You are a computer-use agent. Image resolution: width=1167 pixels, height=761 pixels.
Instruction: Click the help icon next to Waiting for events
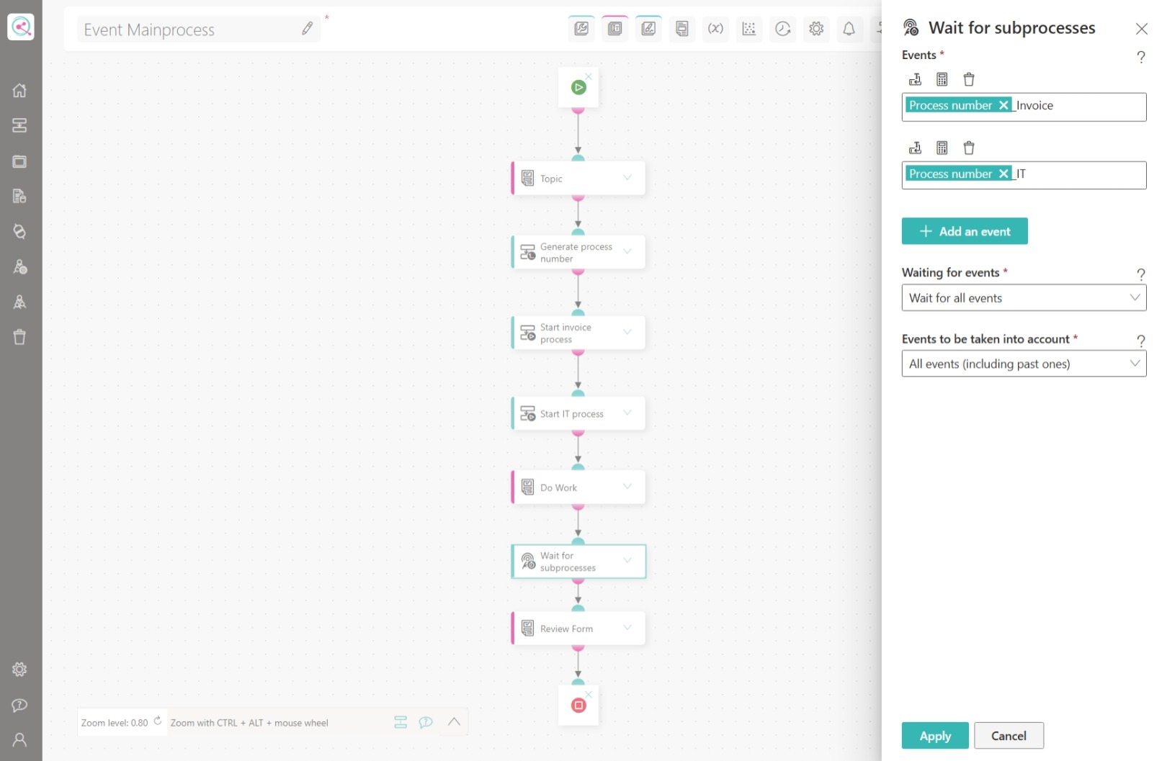pyautogui.click(x=1141, y=274)
